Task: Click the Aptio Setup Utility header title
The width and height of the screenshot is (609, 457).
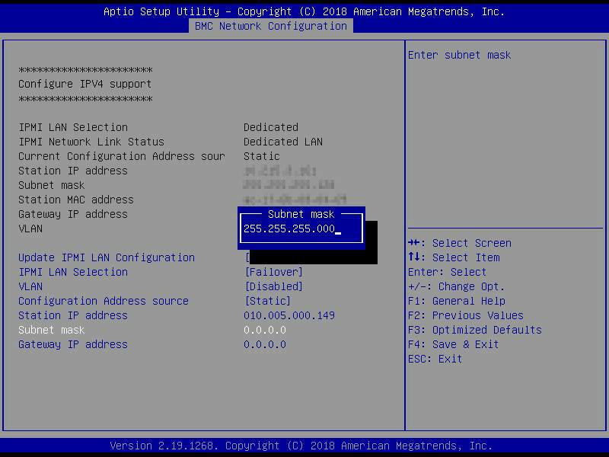Action: click(304, 11)
